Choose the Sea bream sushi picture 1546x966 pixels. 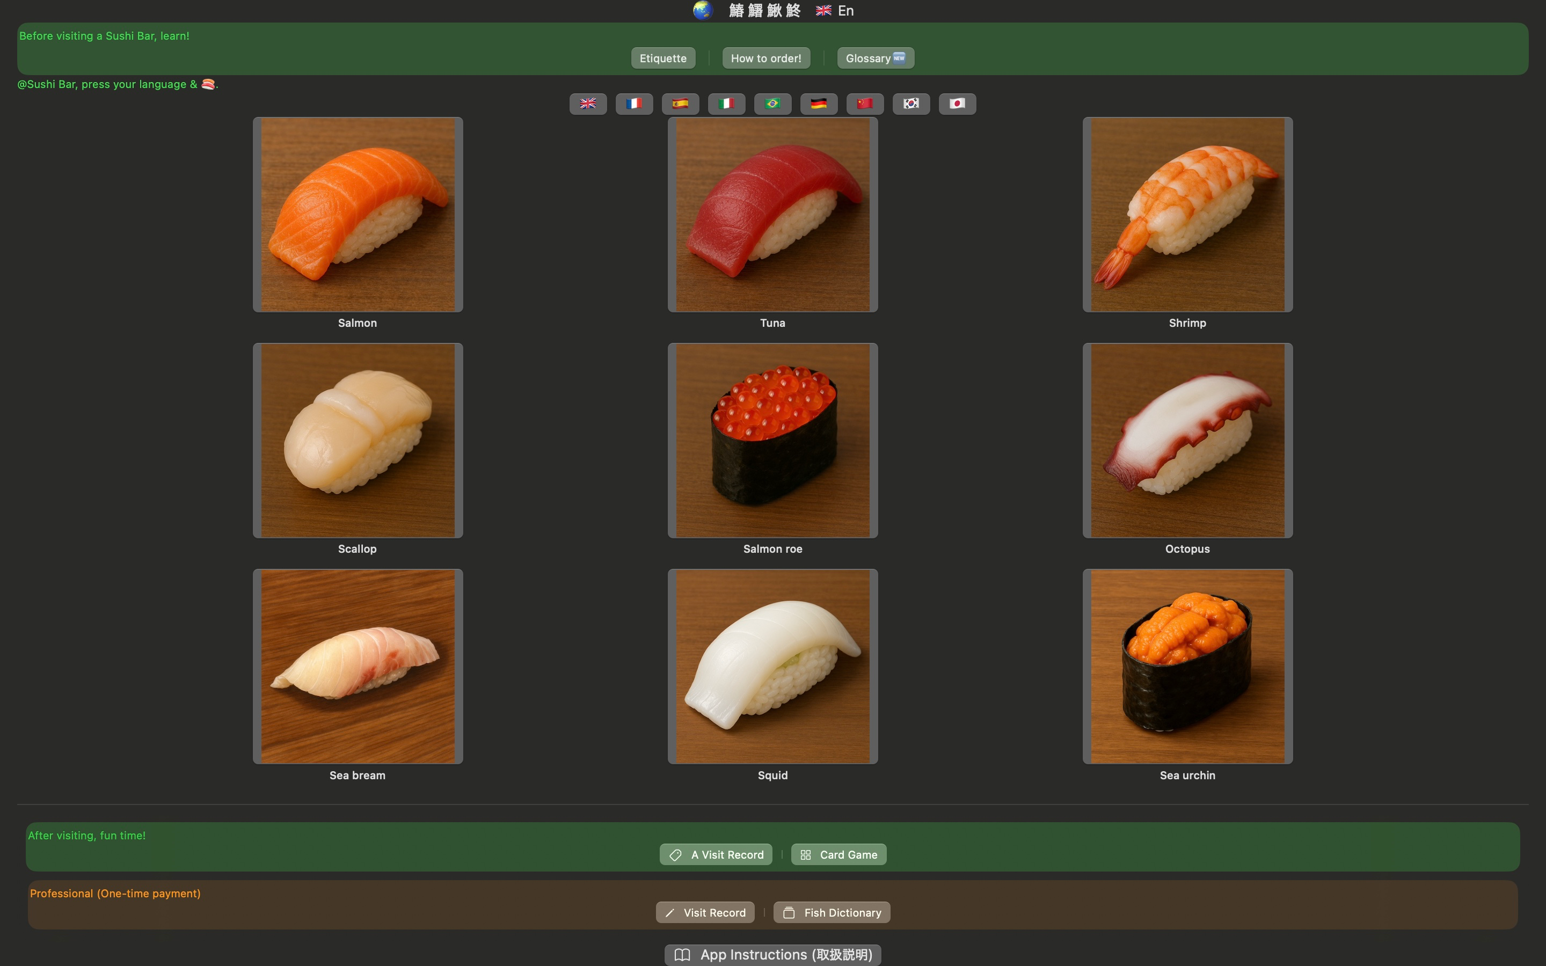coord(358,667)
